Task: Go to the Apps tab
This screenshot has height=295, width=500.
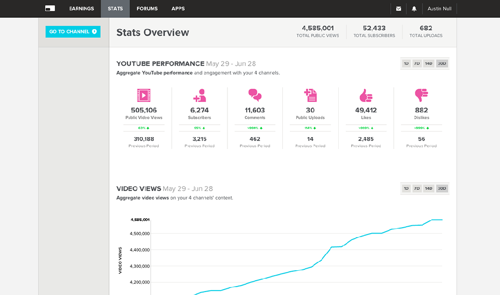Action: pyautogui.click(x=178, y=8)
